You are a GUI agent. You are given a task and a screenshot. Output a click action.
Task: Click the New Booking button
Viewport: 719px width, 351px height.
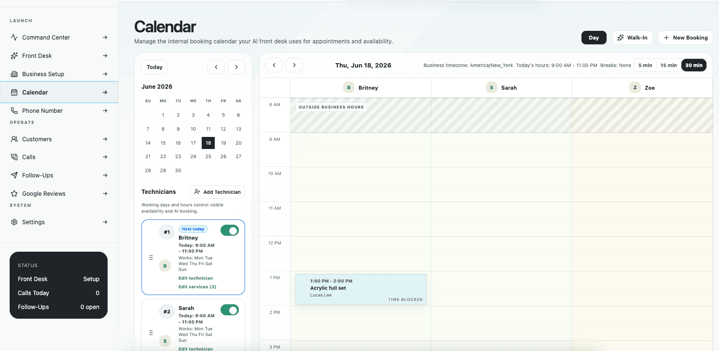(x=685, y=38)
